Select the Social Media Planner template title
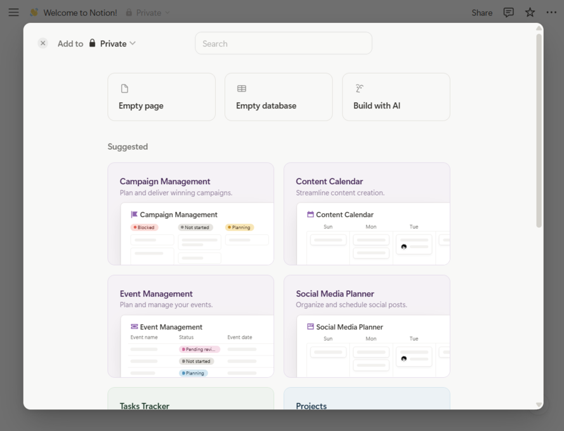The image size is (564, 431). (x=335, y=293)
